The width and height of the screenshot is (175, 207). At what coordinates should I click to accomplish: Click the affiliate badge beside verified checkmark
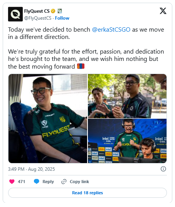click(x=60, y=11)
